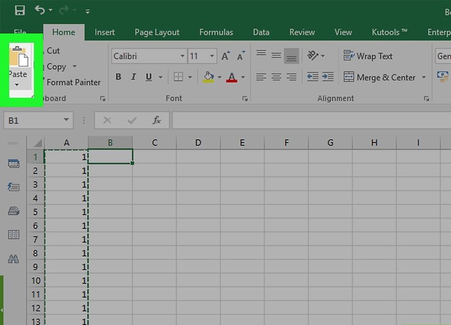The width and height of the screenshot is (451, 325).
Task: Open Clipboard group dialog launcher
Action: pyautogui.click(x=102, y=98)
